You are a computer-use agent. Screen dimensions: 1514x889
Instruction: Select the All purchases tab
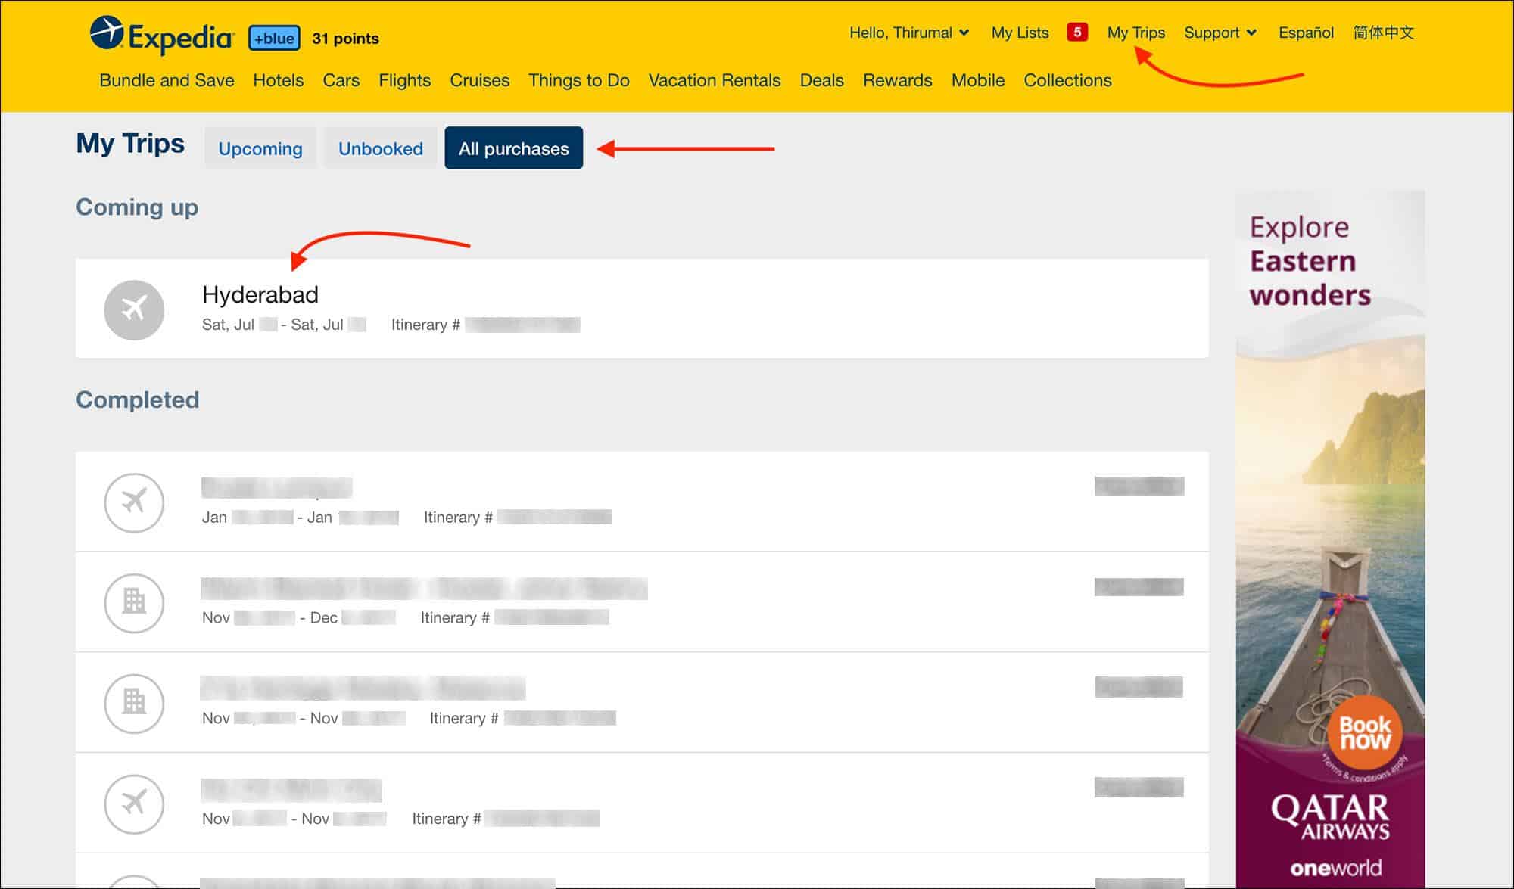point(513,148)
